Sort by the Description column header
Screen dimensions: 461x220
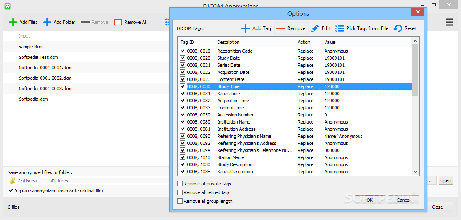click(x=255, y=42)
